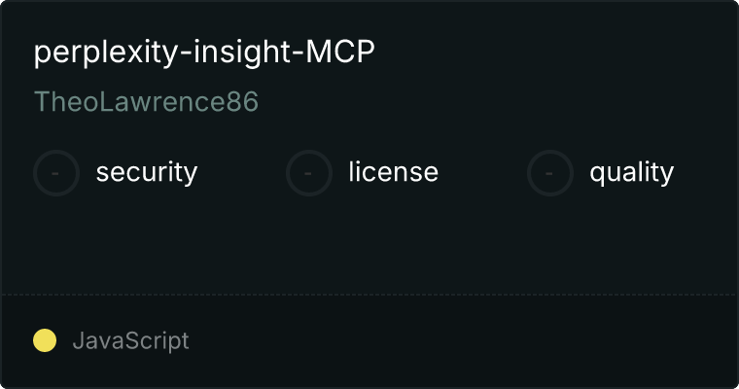Select the dash inside the security circle
This screenshot has height=389, width=739.
pos(55,173)
